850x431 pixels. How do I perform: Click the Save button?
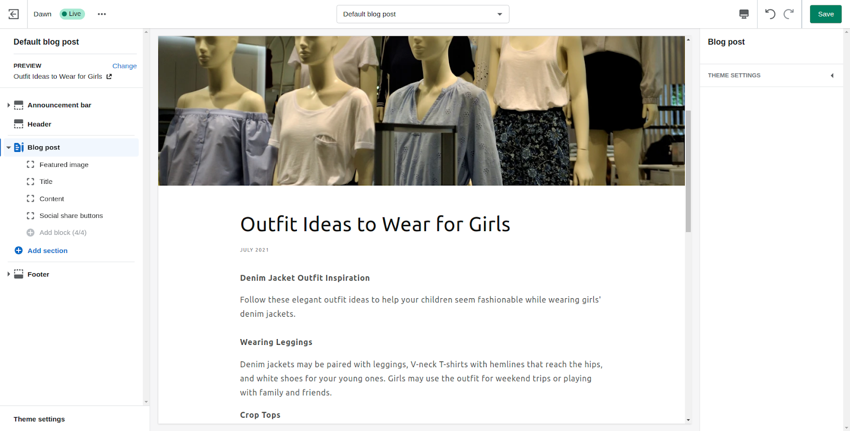point(826,14)
